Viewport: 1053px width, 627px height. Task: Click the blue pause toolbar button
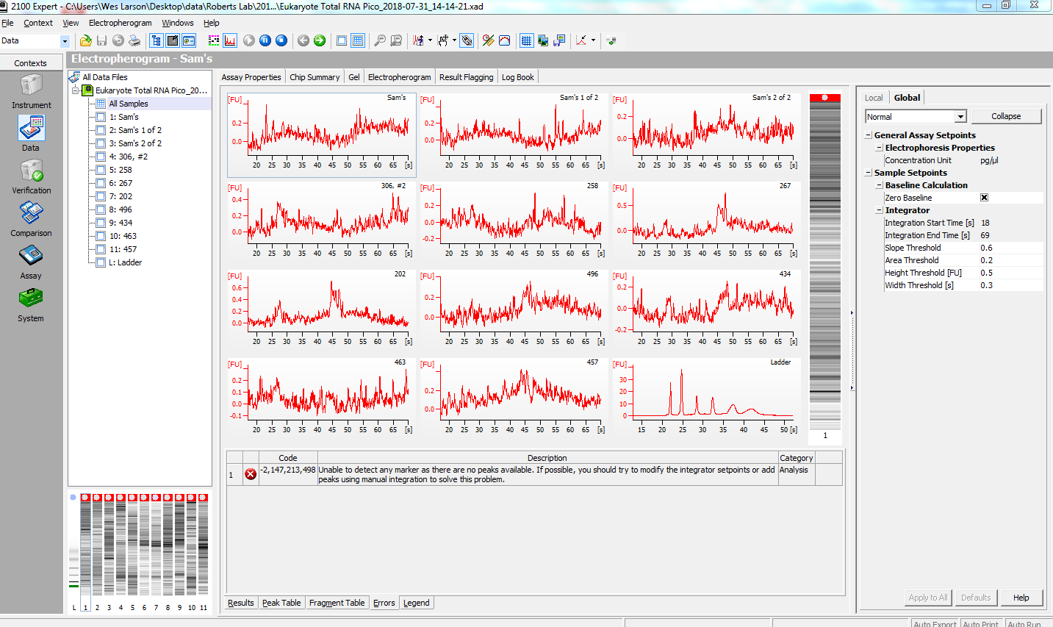pyautogui.click(x=265, y=40)
